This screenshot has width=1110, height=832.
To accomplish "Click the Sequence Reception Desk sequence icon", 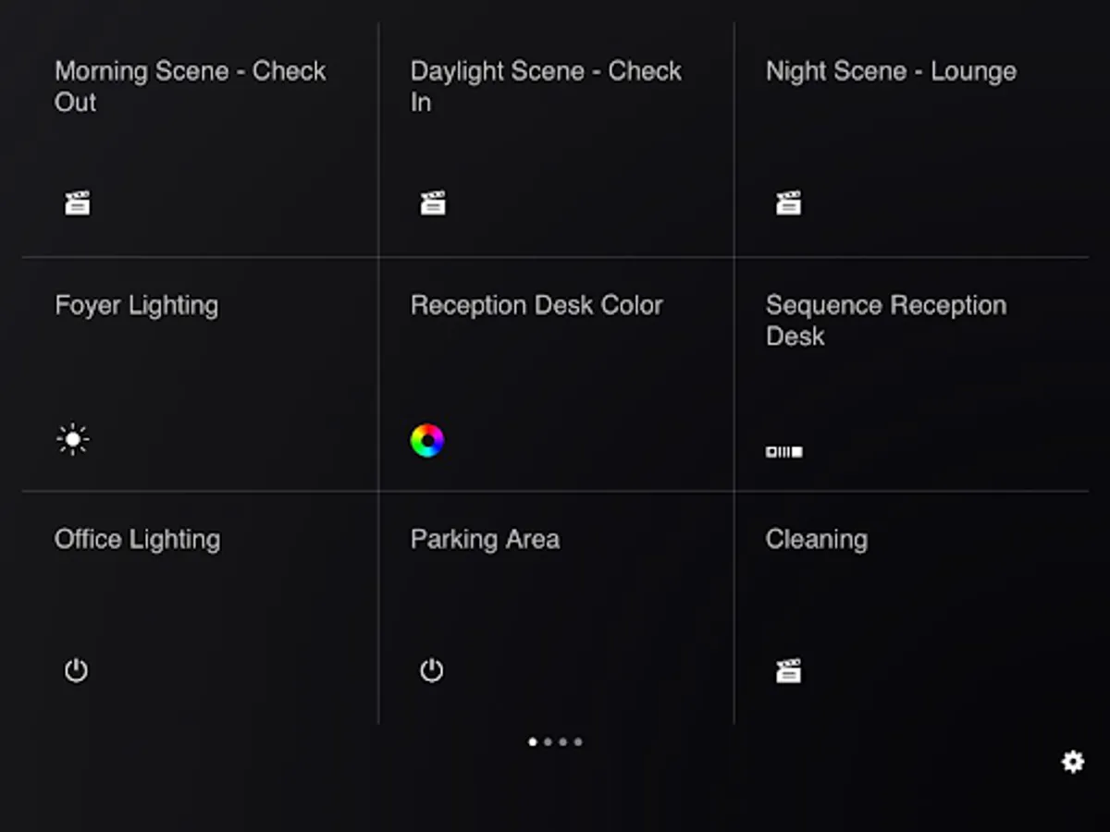I will pos(783,452).
